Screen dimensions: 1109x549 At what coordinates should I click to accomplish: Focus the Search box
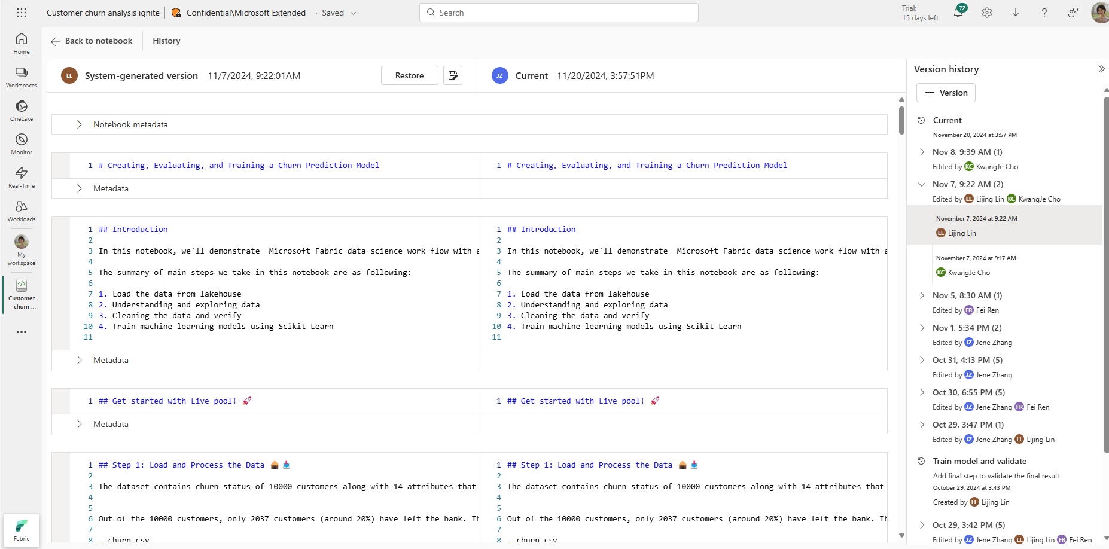tap(559, 13)
